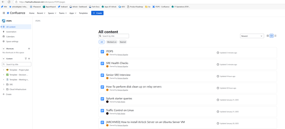
Task: Open Template - Decision tree item
Action: tap(19, 75)
